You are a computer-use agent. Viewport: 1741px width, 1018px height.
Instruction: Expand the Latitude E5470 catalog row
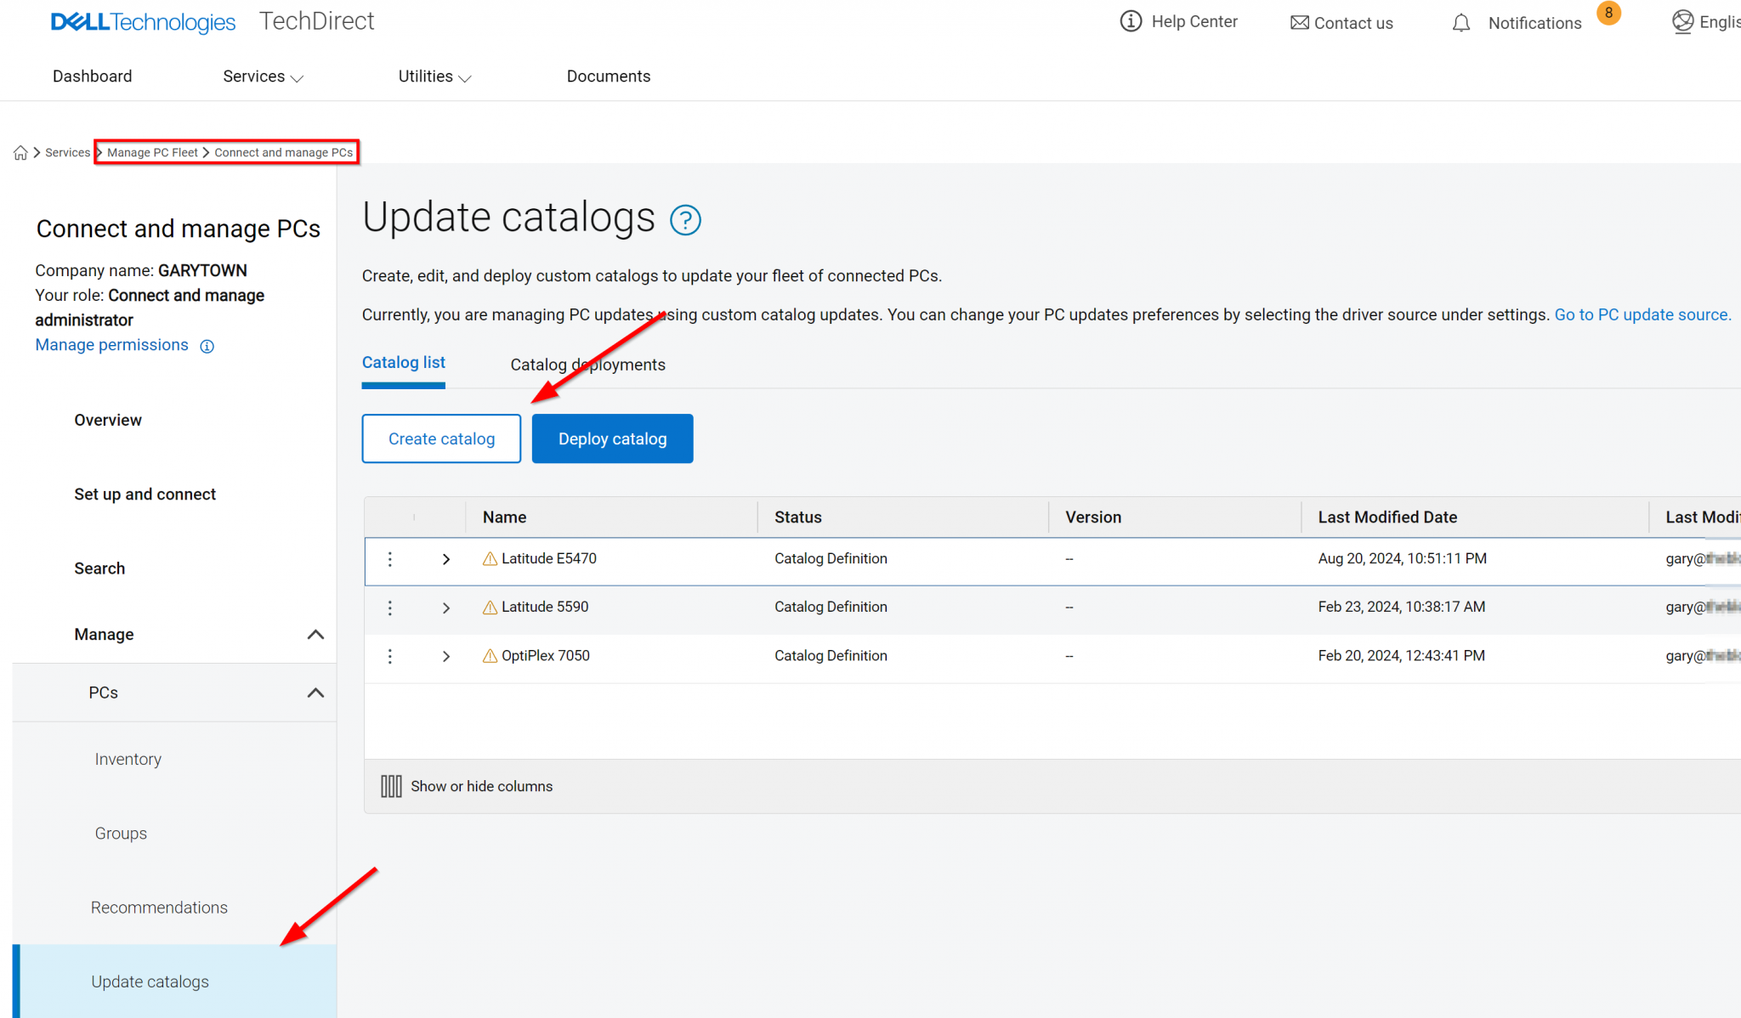(x=445, y=559)
